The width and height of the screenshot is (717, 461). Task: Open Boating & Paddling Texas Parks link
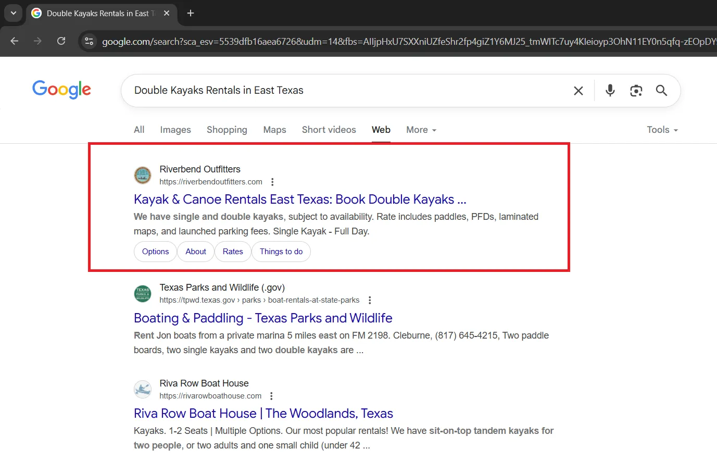pos(263,318)
